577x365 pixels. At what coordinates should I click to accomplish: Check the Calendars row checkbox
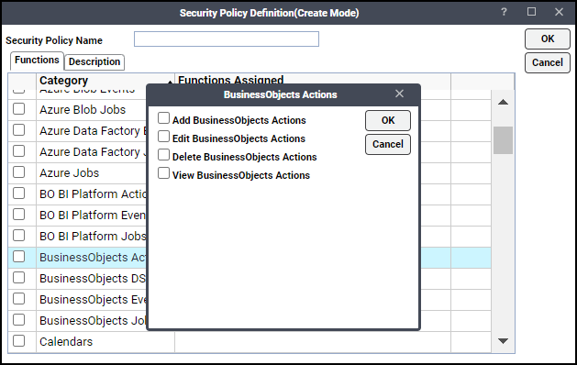point(18,341)
